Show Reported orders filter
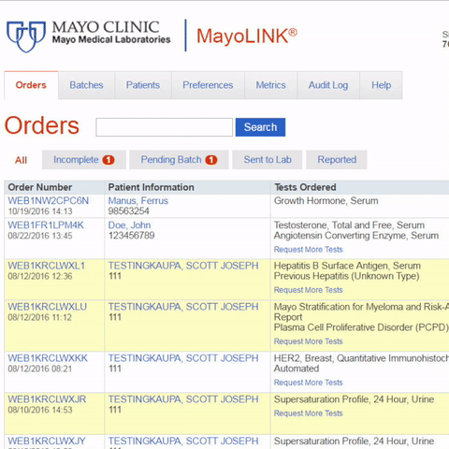 [337, 160]
